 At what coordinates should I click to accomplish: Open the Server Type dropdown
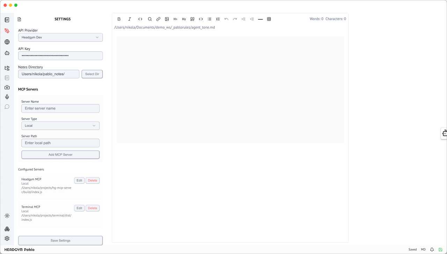pyautogui.click(x=60, y=126)
